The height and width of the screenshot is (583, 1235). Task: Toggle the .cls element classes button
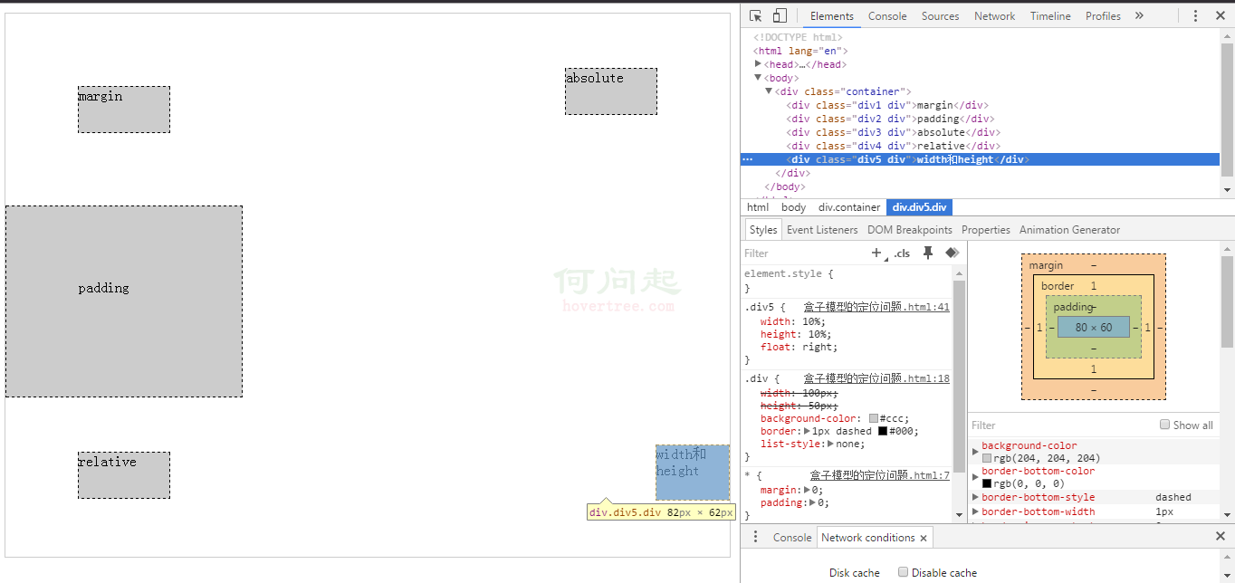click(902, 253)
